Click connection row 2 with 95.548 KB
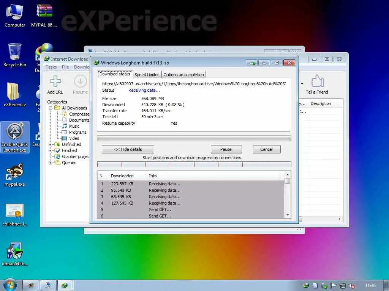Screen dimensions: 389x291 coord(191,190)
